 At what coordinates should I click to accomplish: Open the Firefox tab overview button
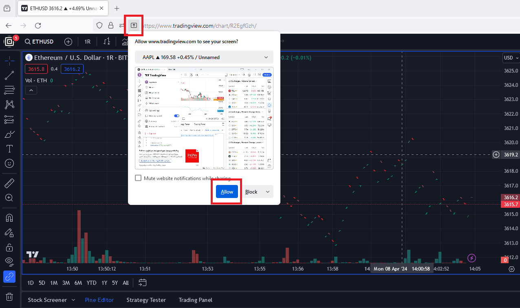coord(7,8)
